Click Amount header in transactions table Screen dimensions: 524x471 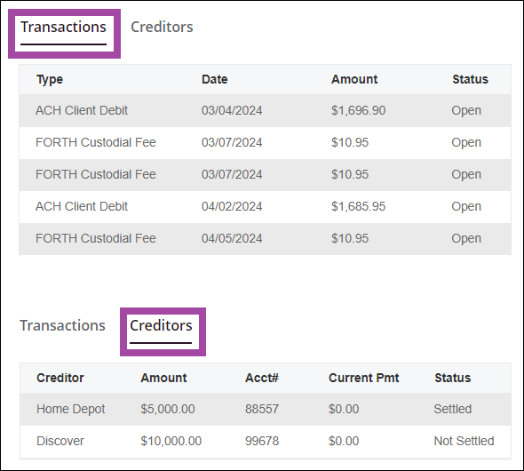click(x=354, y=79)
